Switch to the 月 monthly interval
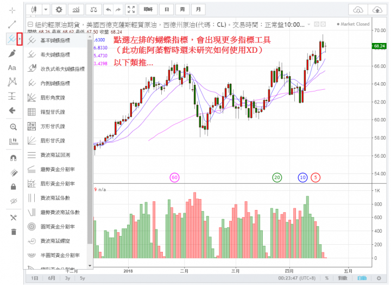 point(198,10)
